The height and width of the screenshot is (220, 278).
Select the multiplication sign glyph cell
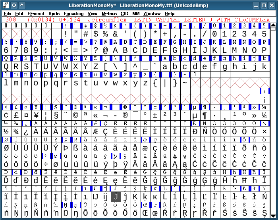[x=264, y=132]
